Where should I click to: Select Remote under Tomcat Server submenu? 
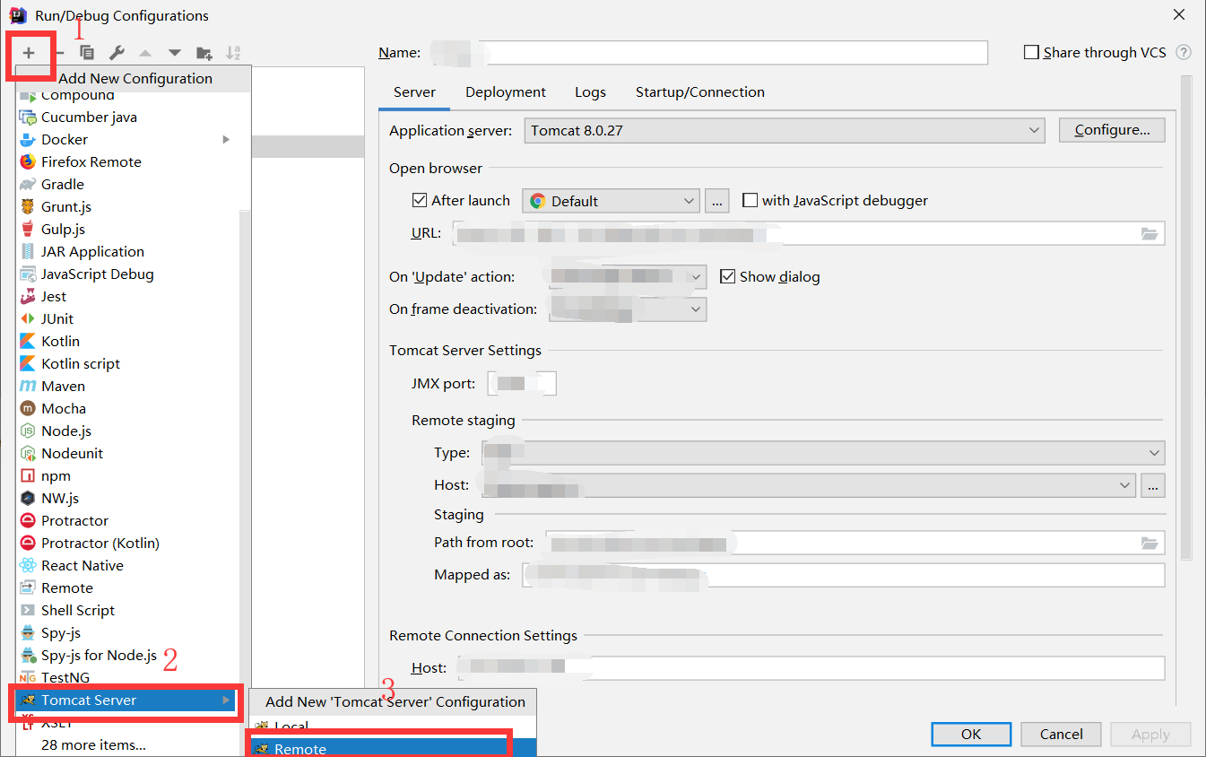[392, 749]
